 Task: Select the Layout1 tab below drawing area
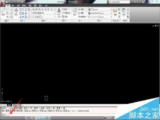click(x=14, y=105)
